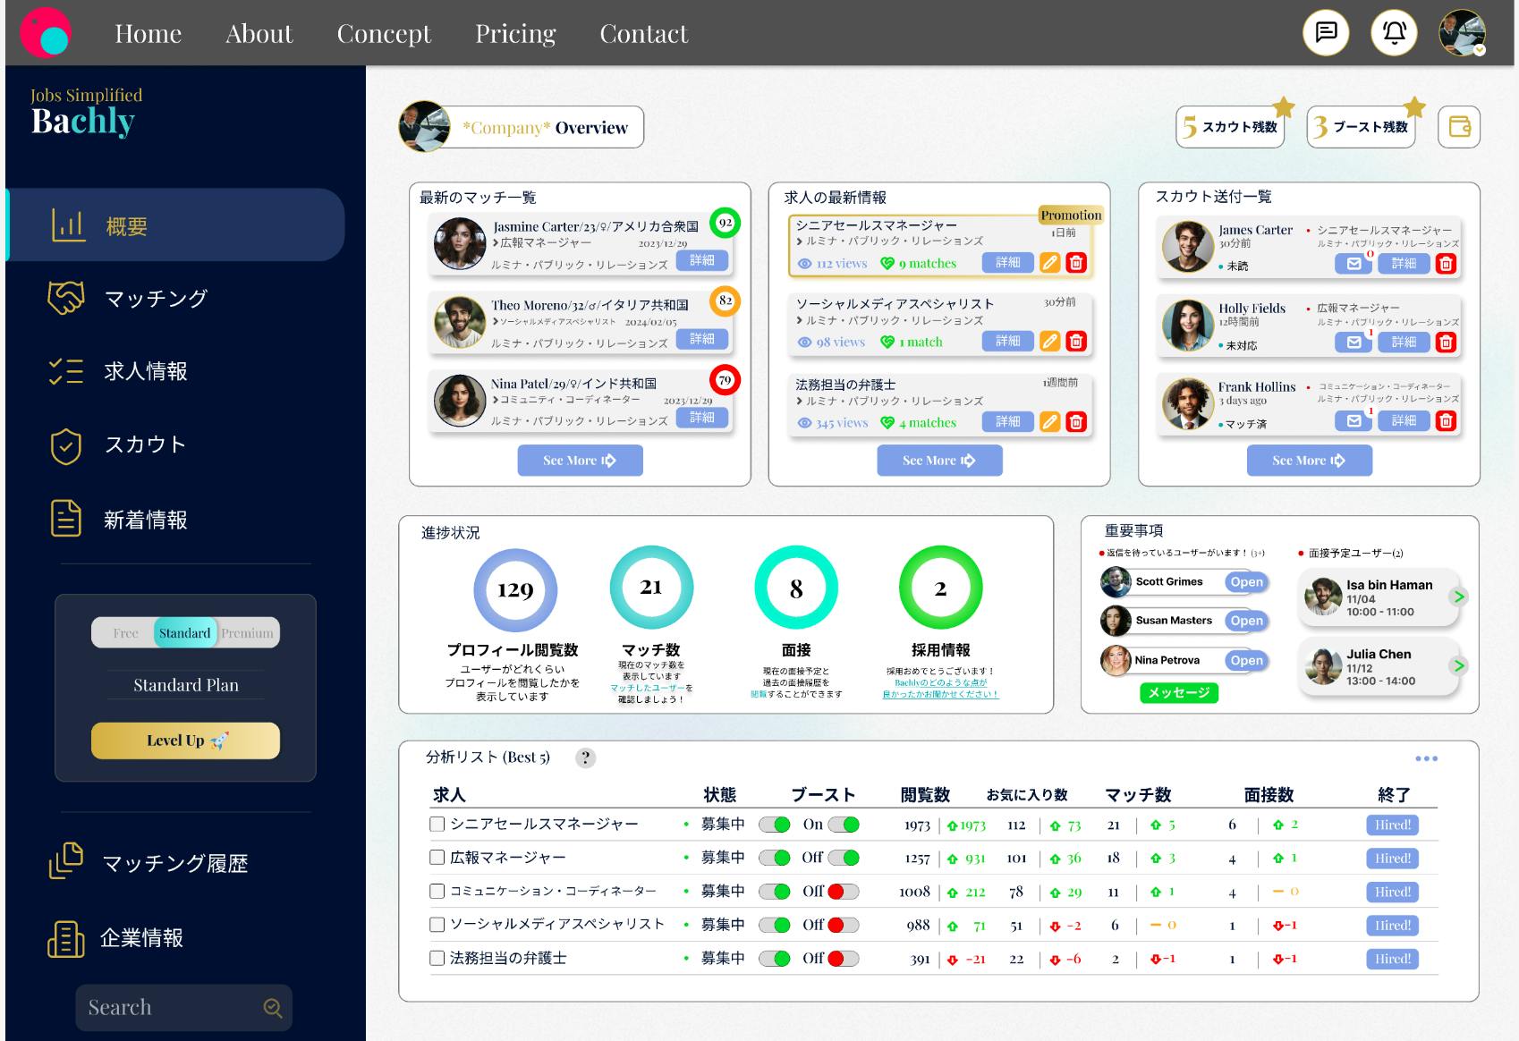Click the Level Up button
1519x1041 pixels.
click(185, 741)
